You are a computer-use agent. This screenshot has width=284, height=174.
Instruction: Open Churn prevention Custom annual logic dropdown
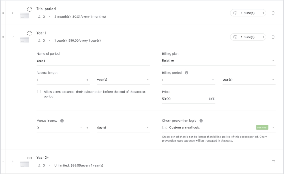point(219,127)
